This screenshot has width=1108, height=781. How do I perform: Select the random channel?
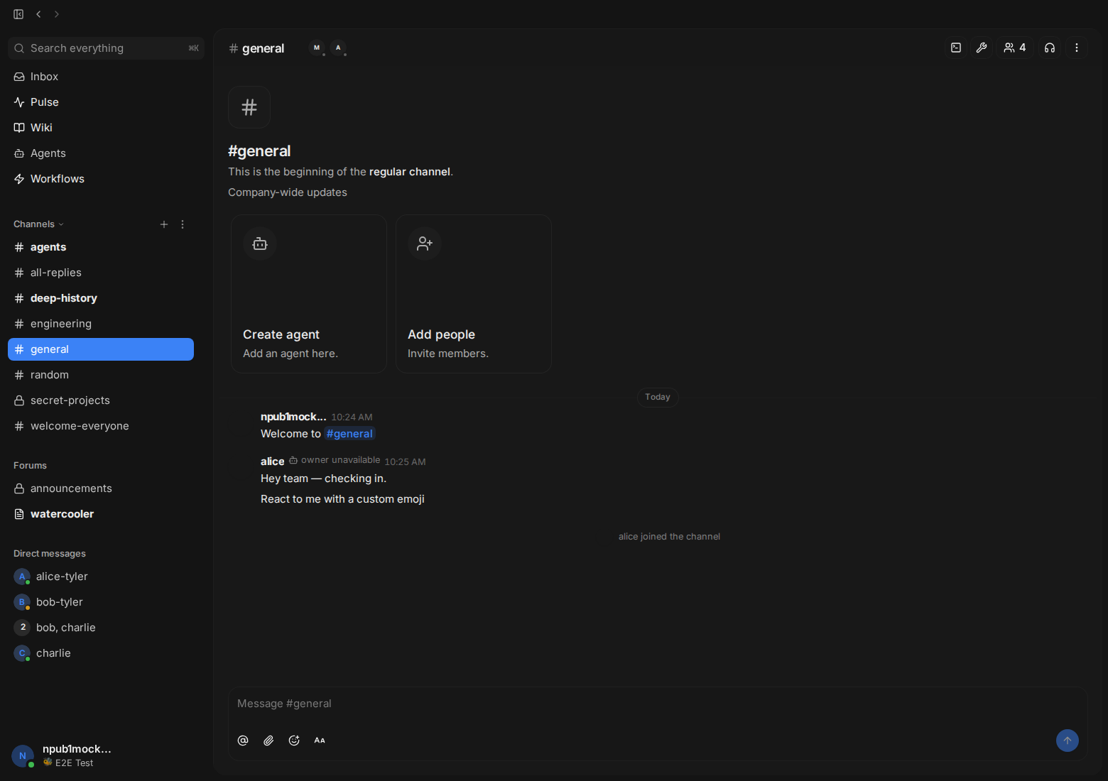coord(101,375)
